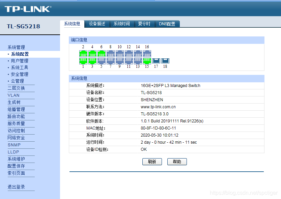Open 配置保存 in sidebar

(16, 166)
